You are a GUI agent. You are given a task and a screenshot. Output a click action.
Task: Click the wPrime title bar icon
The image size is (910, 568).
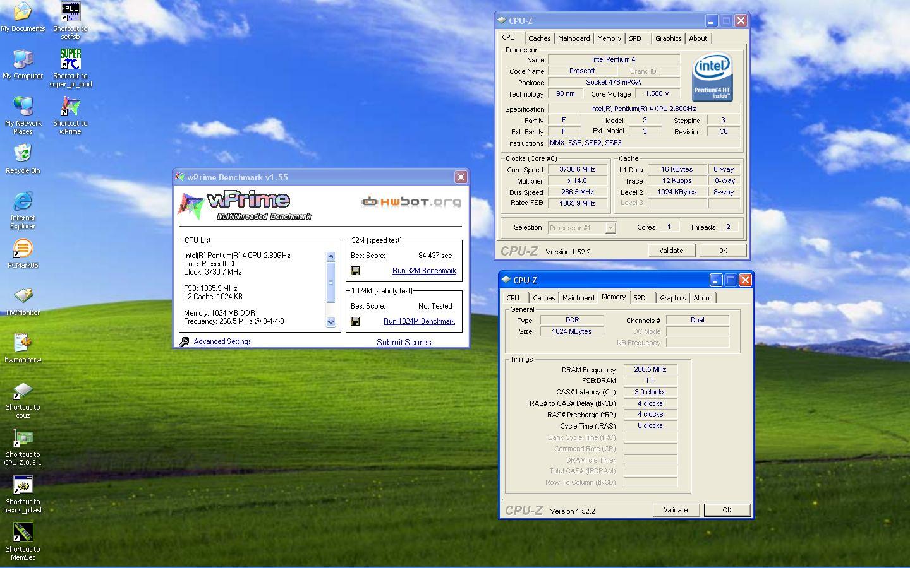click(181, 177)
